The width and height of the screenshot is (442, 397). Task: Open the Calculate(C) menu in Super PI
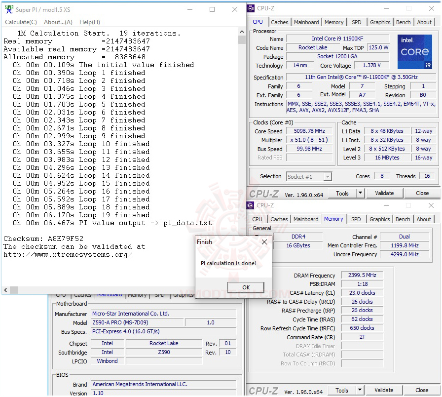click(21, 22)
